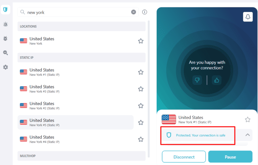The height and width of the screenshot is (165, 258).
Task: Click the flag icon beside New York #5
Action: click(x=24, y=122)
